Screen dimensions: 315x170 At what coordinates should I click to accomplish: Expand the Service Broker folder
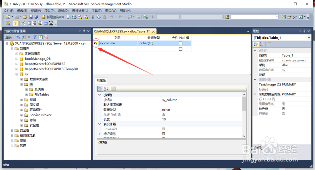(x=21, y=115)
